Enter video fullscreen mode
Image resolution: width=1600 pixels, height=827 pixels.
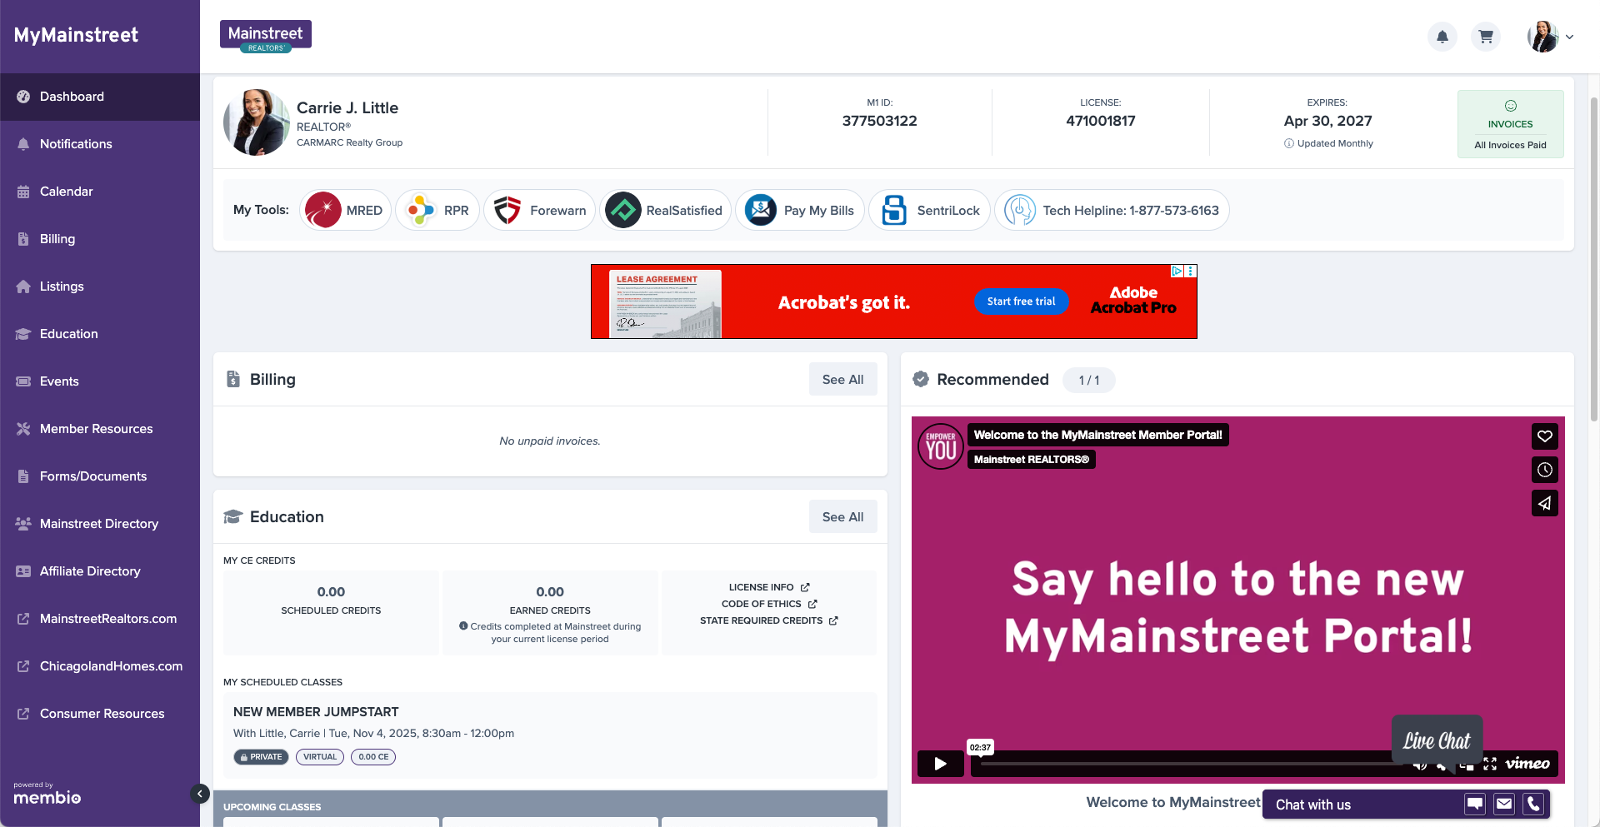pyautogui.click(x=1490, y=764)
